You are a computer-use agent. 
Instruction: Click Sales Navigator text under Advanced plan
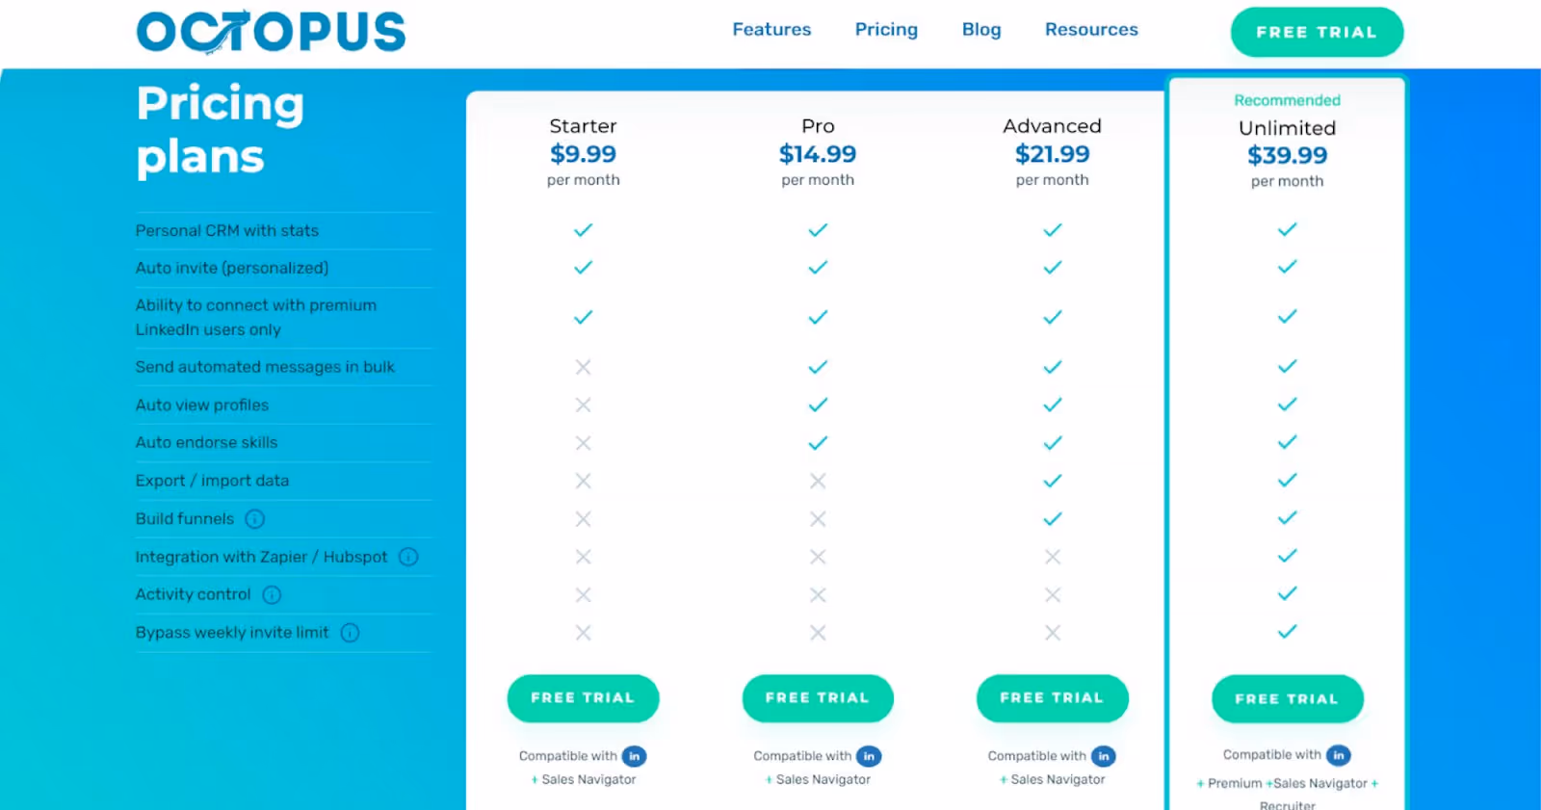(1058, 779)
